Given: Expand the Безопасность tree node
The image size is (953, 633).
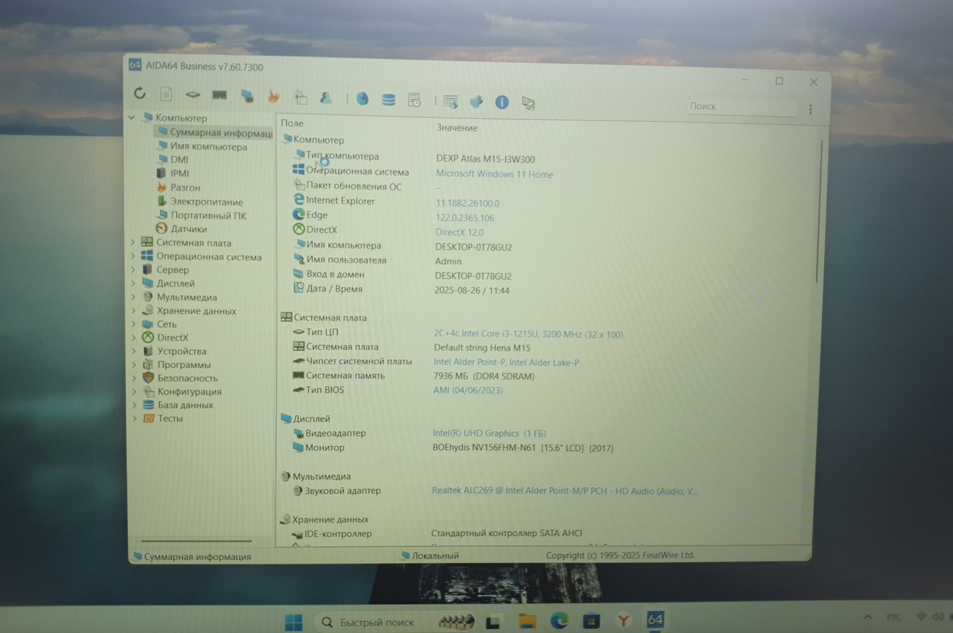Looking at the screenshot, I should [x=134, y=378].
